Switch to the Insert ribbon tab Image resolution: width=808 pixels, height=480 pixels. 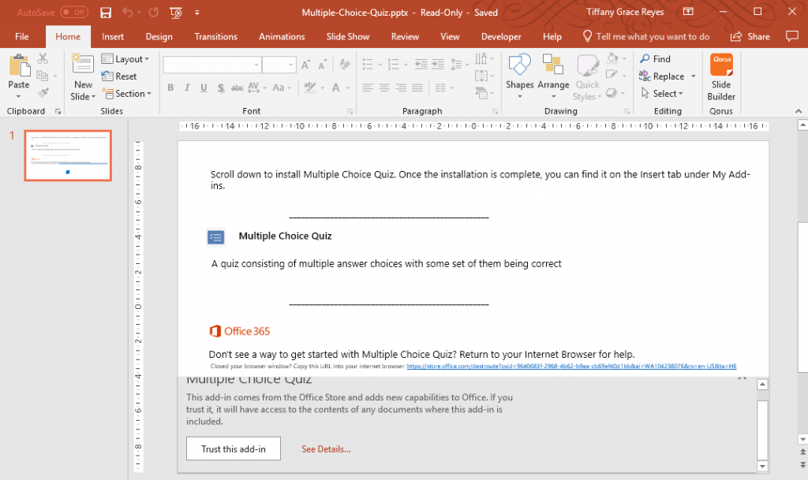coord(112,36)
